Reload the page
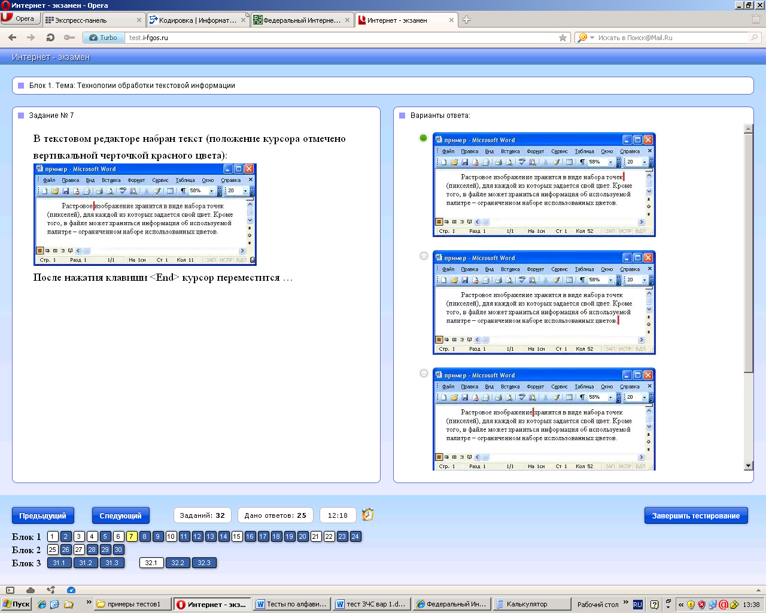 [50, 38]
